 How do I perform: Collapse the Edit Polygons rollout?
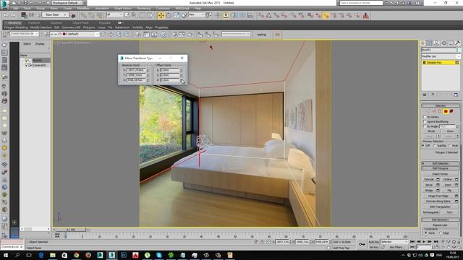(x=441, y=168)
